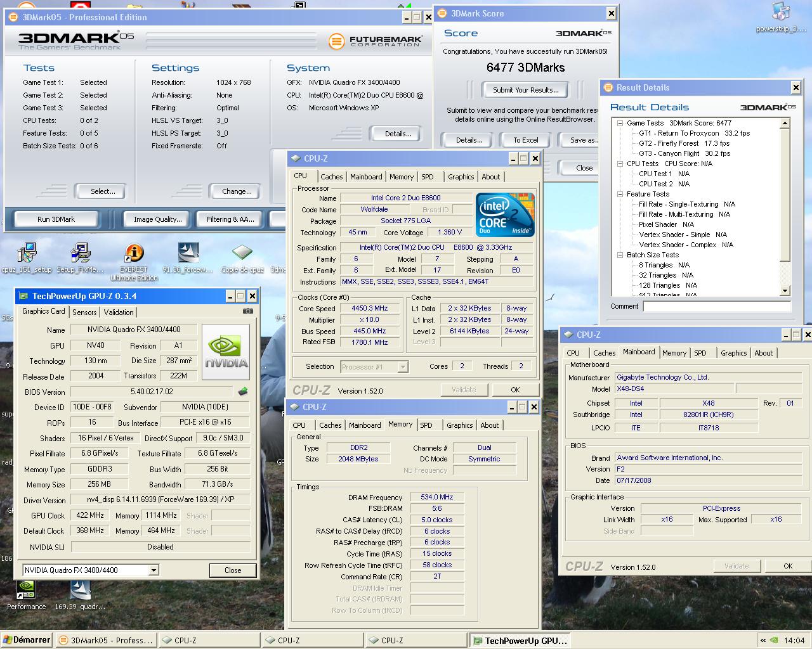Open SPD tab in CPU-Z memory timings window

point(426,425)
